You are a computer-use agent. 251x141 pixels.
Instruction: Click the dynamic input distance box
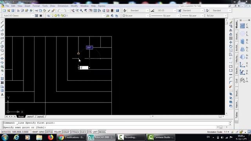coord(84,68)
